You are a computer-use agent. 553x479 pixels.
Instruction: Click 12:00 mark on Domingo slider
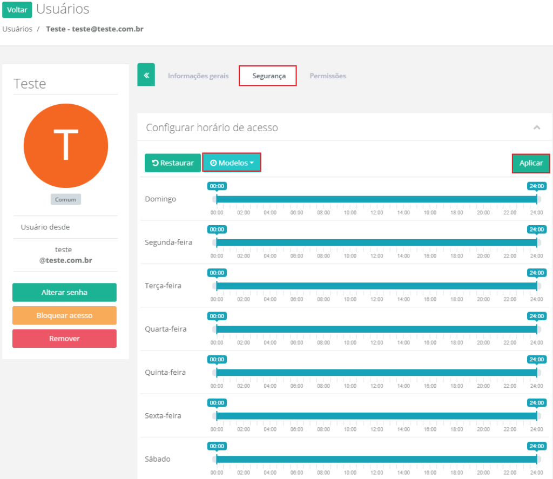[x=376, y=213]
